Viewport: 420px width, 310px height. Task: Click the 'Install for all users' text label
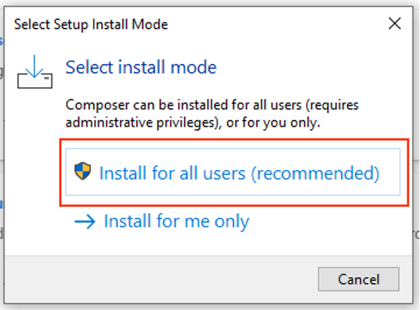click(x=173, y=173)
